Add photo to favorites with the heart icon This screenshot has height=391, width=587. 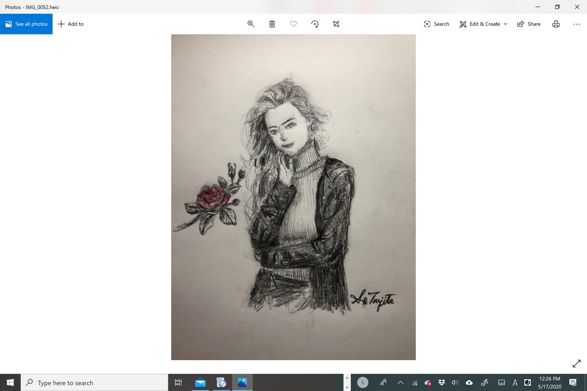pyautogui.click(x=293, y=24)
